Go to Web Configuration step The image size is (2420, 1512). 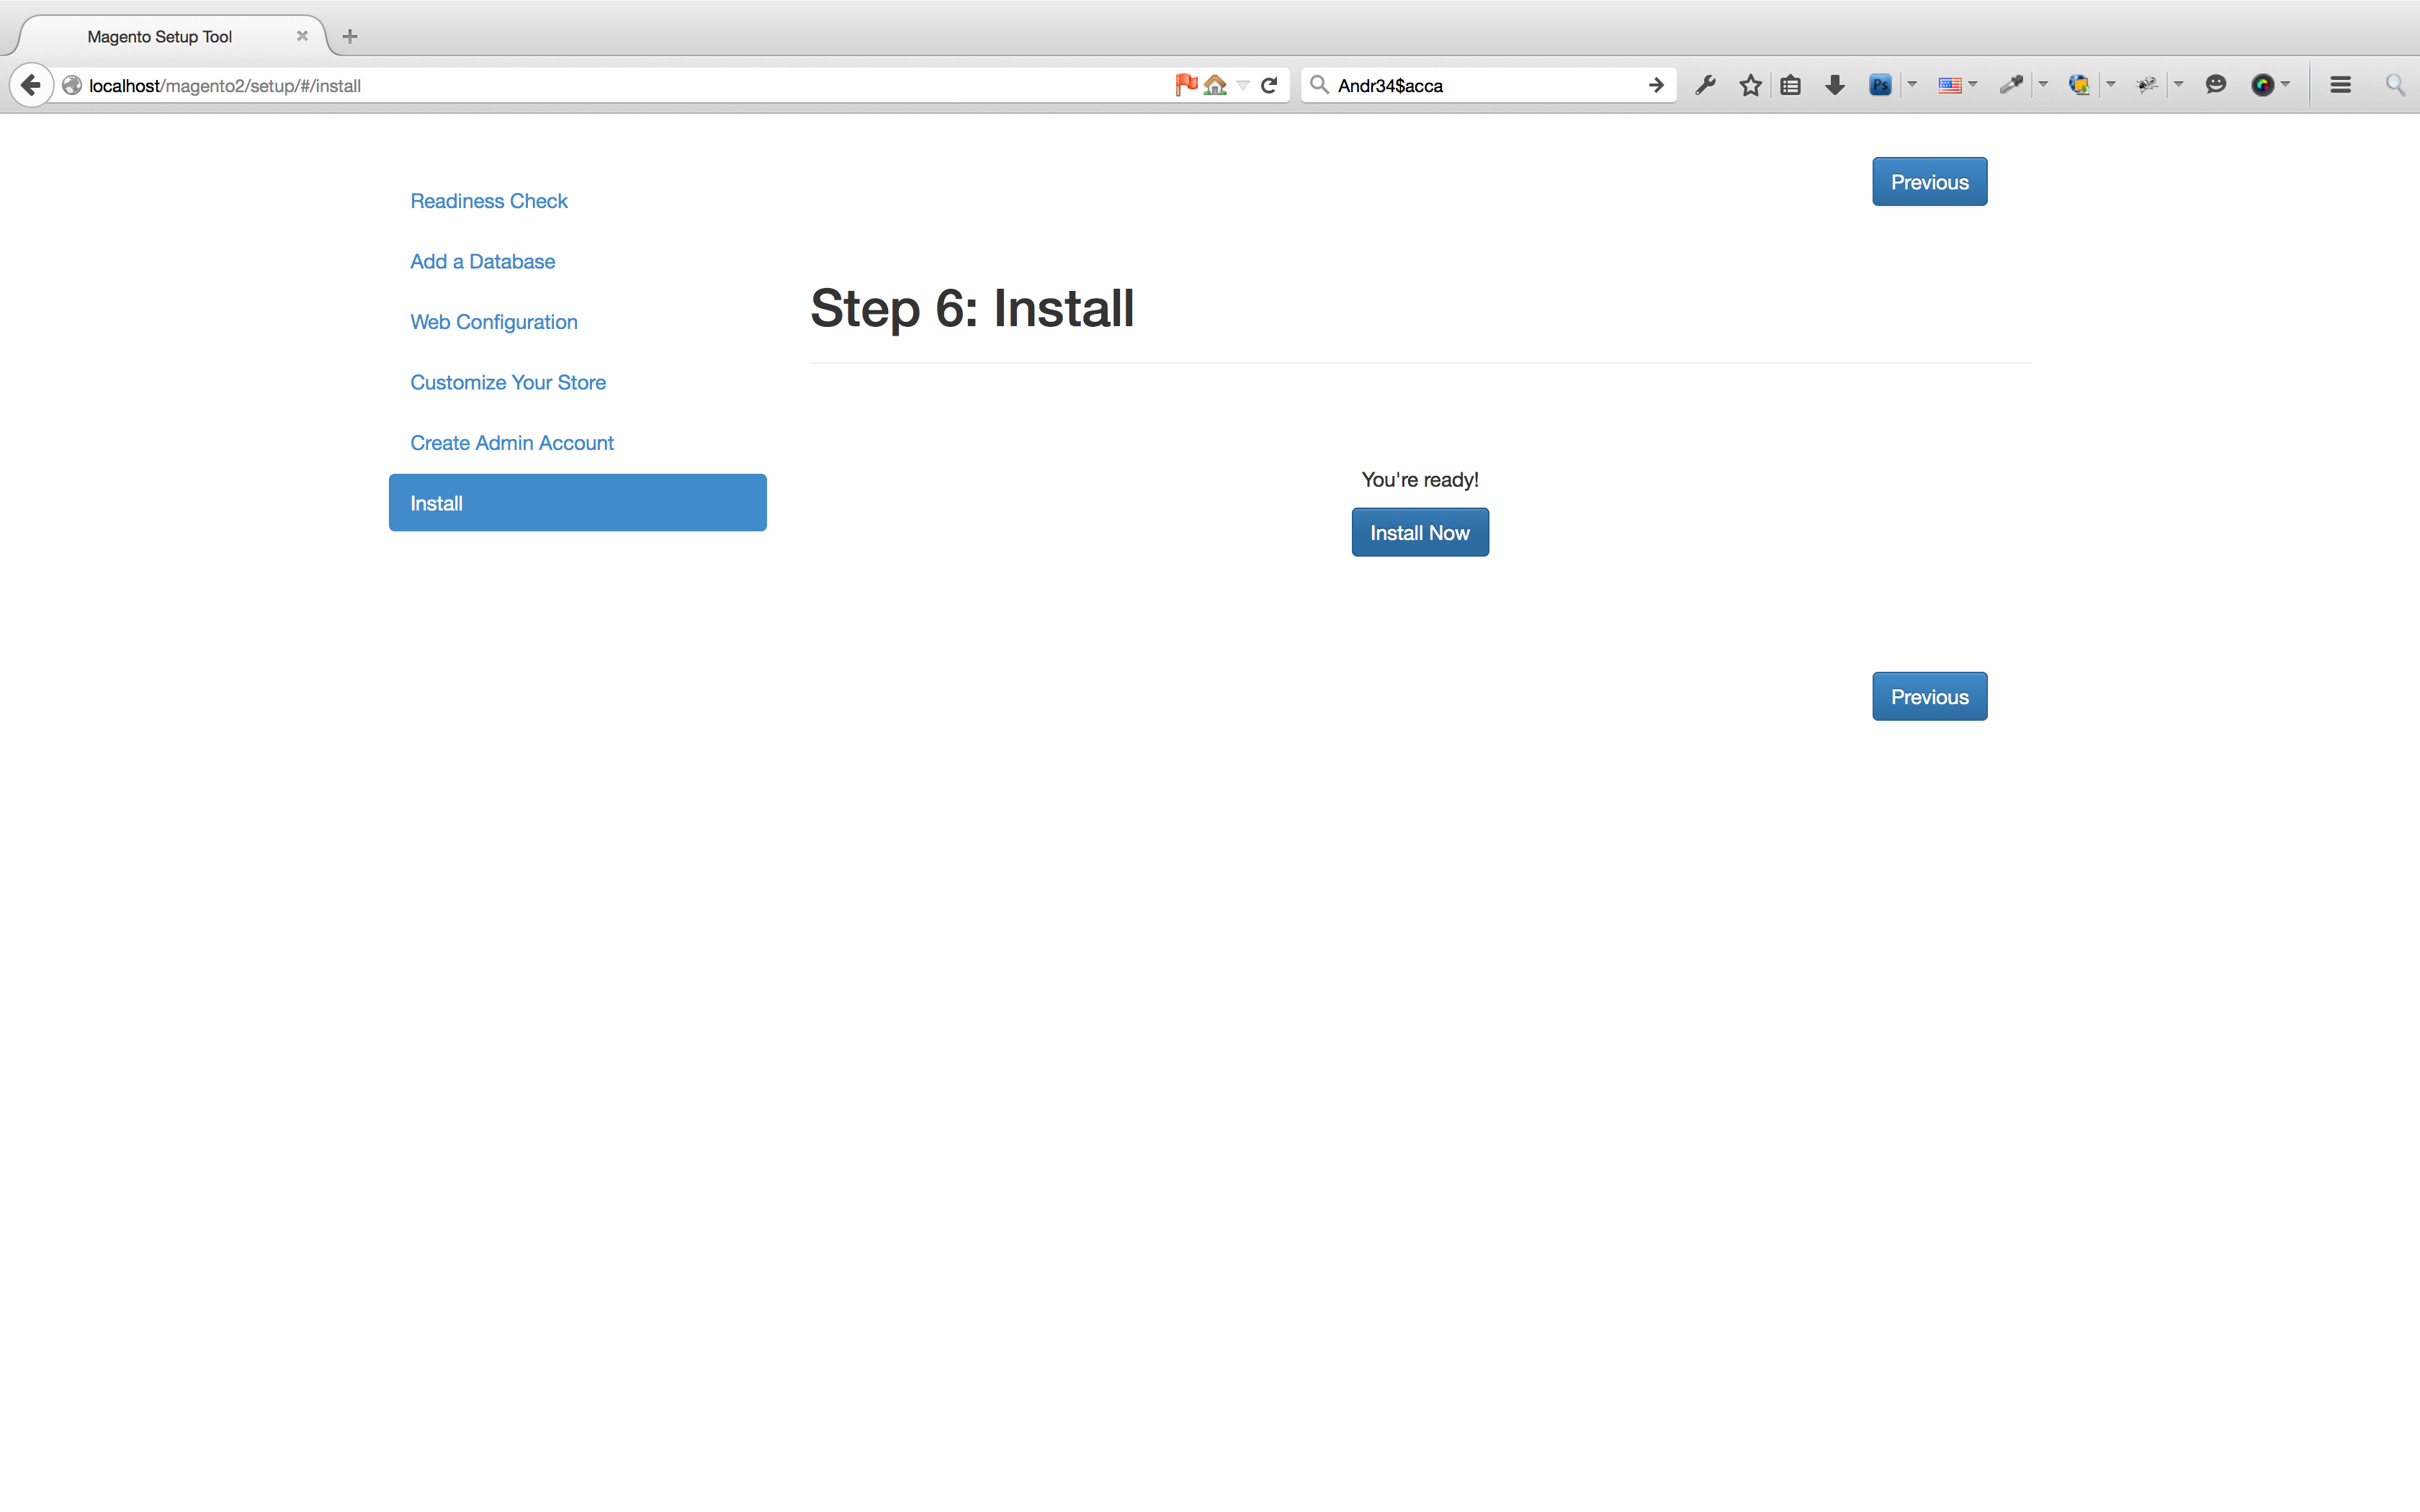click(493, 322)
